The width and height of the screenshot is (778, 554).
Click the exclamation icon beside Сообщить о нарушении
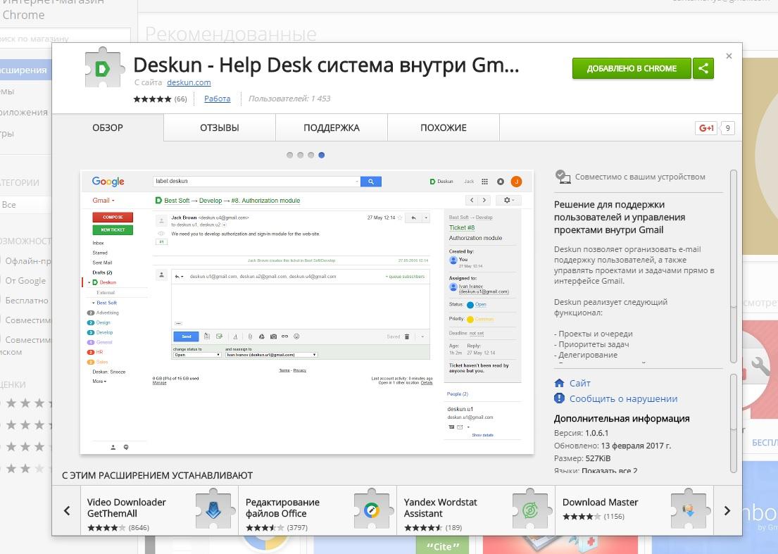(559, 398)
